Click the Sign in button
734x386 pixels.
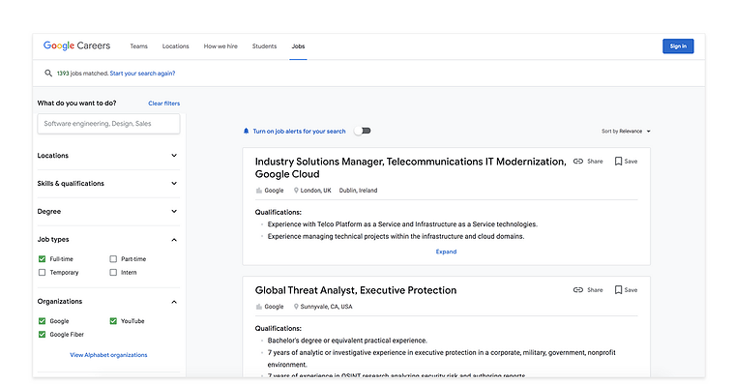678,45
